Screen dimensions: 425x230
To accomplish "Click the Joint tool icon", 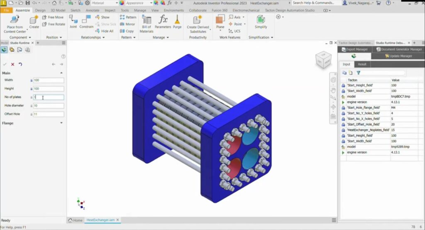I will (x=73, y=19).
